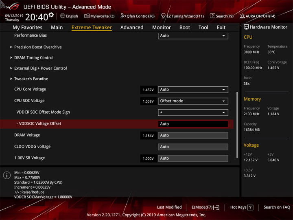Switch to EzMode(F7)
The image size is (293, 220).
[x=206, y=207]
